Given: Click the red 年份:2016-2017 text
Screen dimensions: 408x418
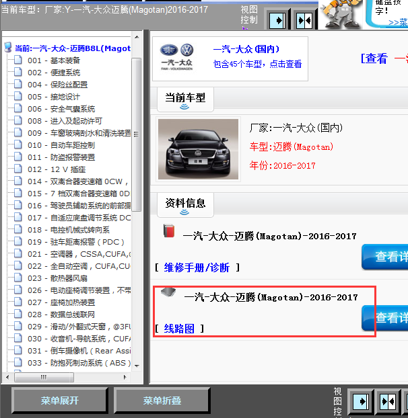Looking at the screenshot, I should (283, 165).
